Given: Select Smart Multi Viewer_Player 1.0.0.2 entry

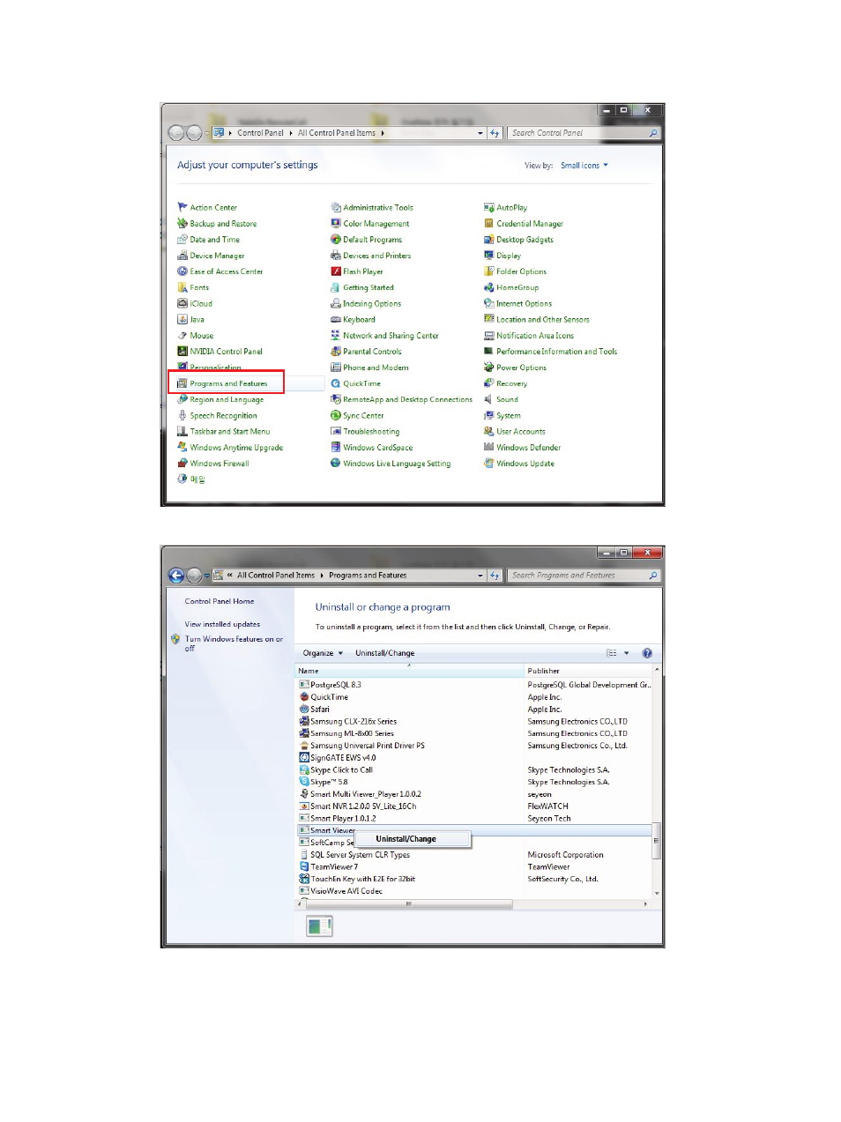Looking at the screenshot, I should 366,794.
